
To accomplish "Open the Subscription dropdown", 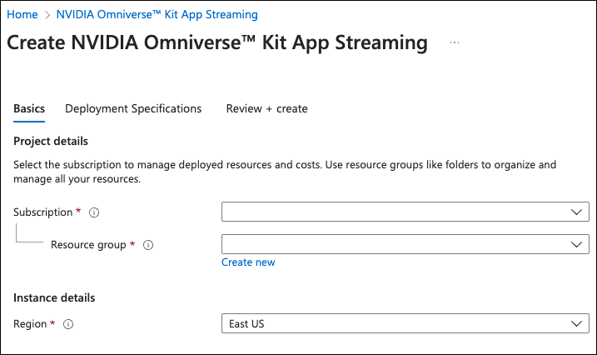I will [x=405, y=212].
